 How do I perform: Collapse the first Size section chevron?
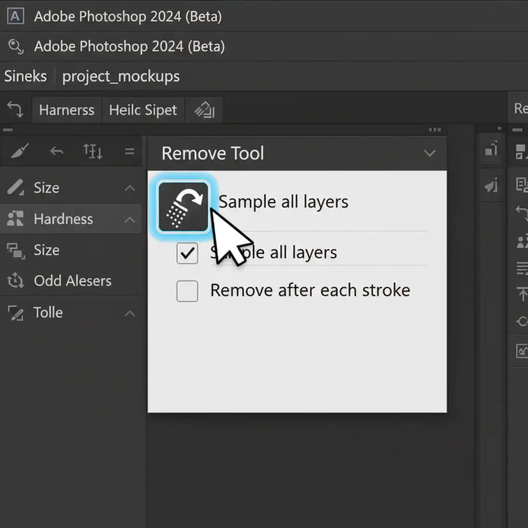(129, 189)
